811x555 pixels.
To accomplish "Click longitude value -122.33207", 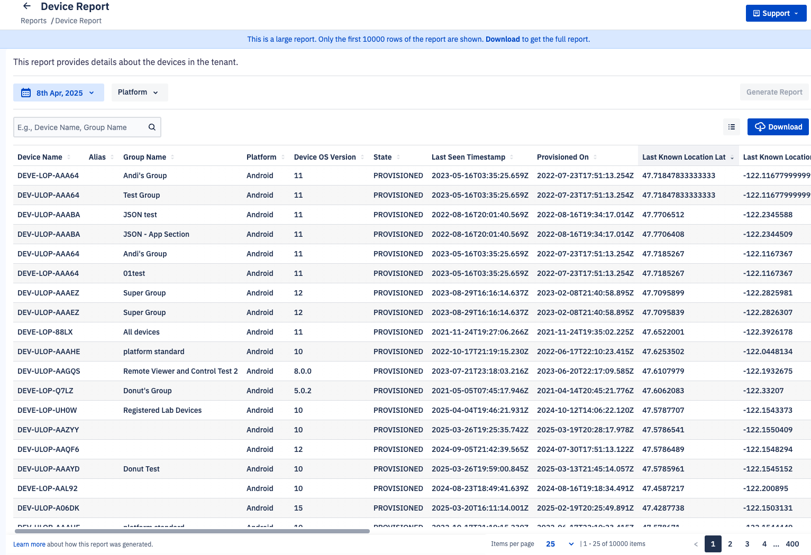I will click(763, 391).
